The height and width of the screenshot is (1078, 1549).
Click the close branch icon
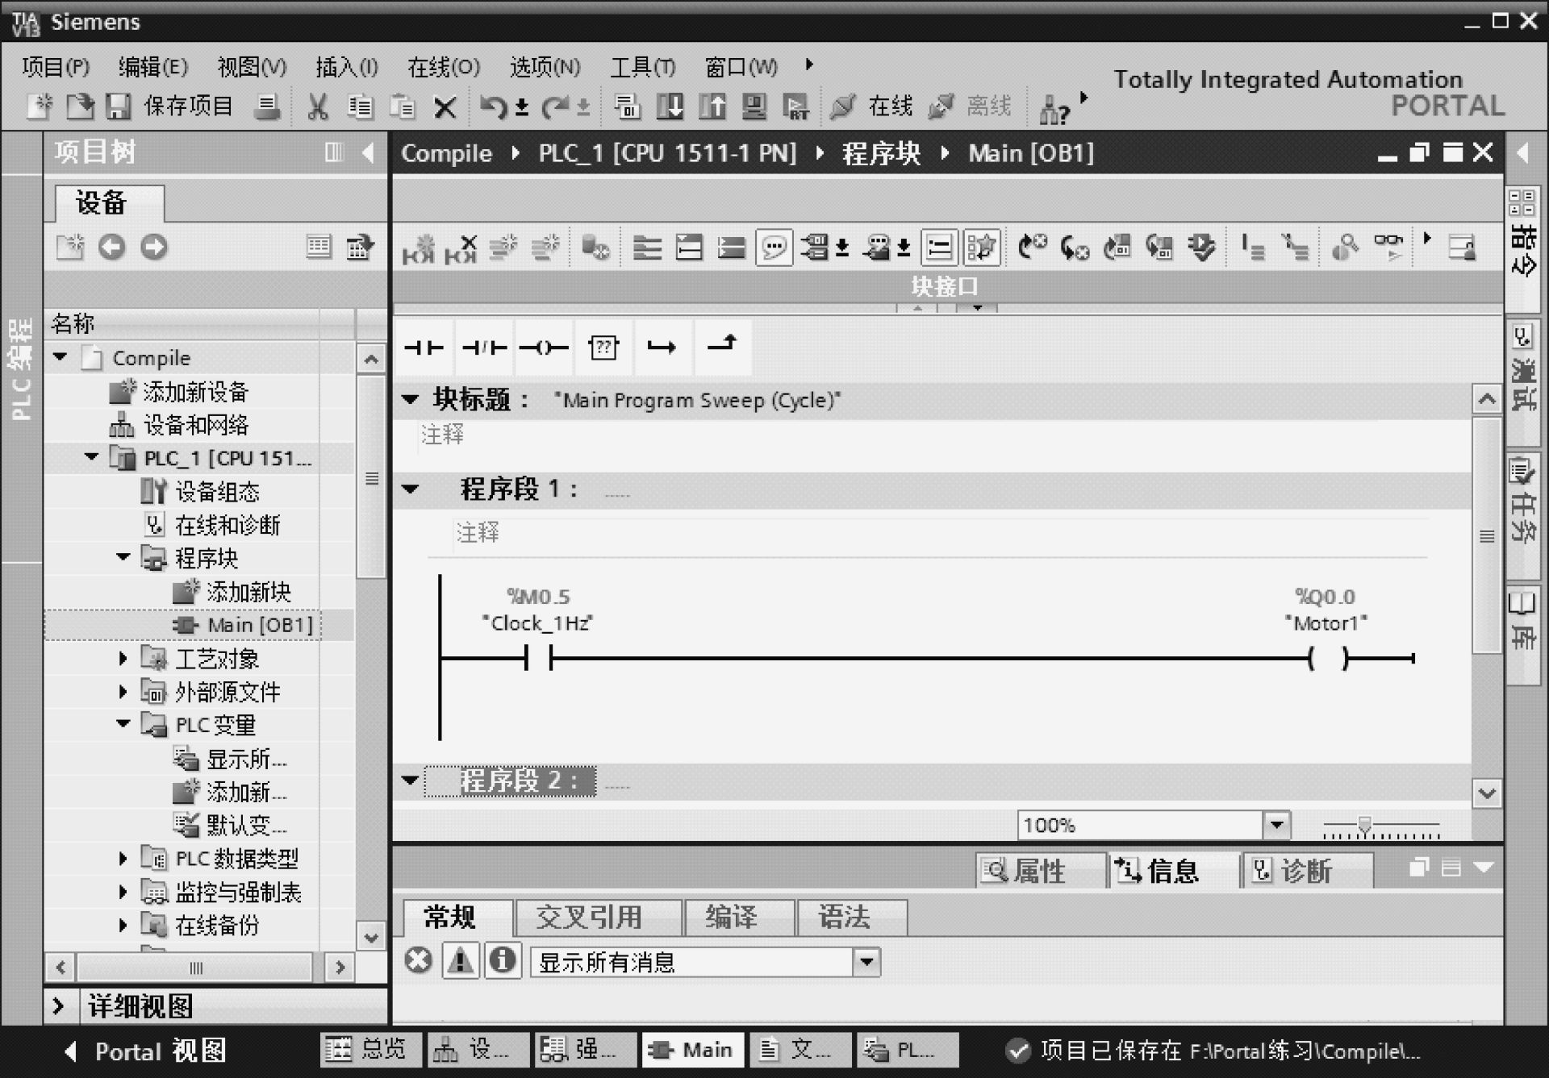click(722, 348)
